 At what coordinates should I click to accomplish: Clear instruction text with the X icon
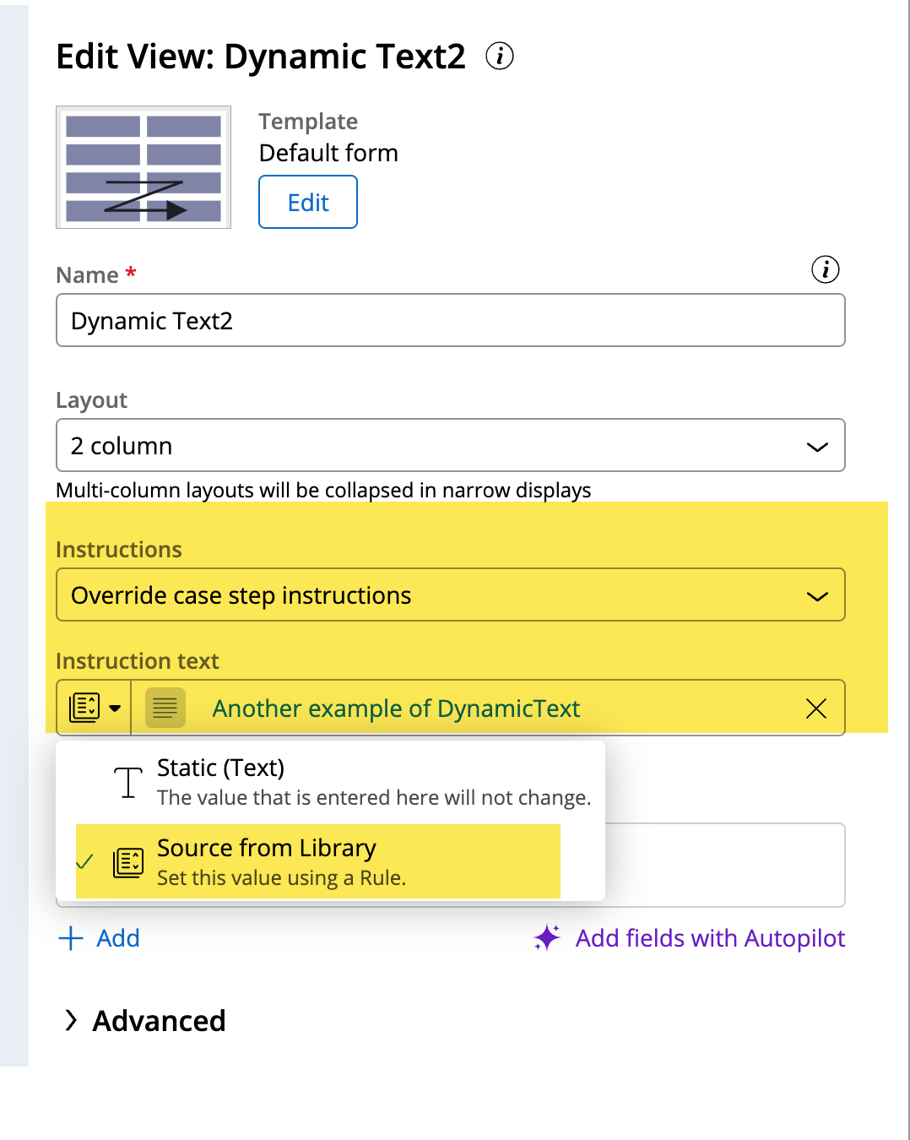tap(815, 708)
